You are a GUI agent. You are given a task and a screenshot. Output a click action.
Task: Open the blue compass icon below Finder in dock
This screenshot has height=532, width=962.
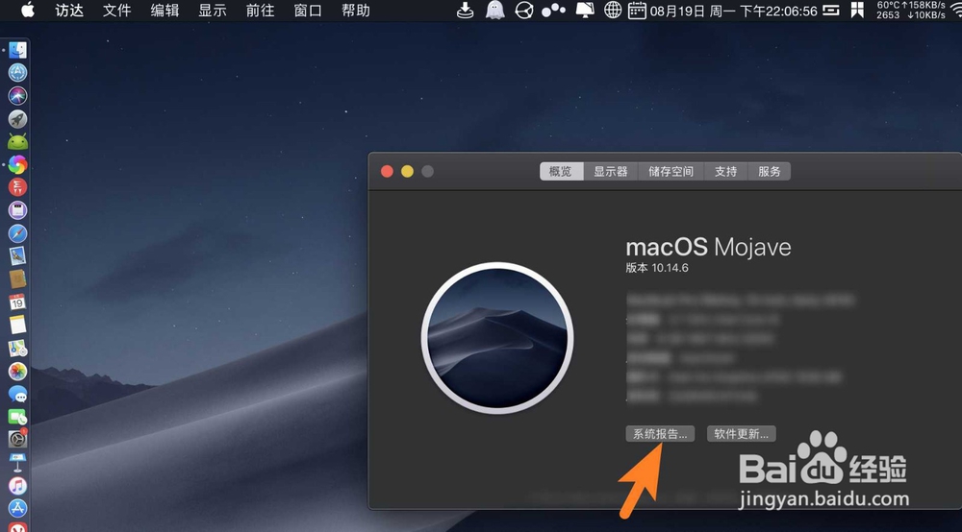(x=17, y=73)
